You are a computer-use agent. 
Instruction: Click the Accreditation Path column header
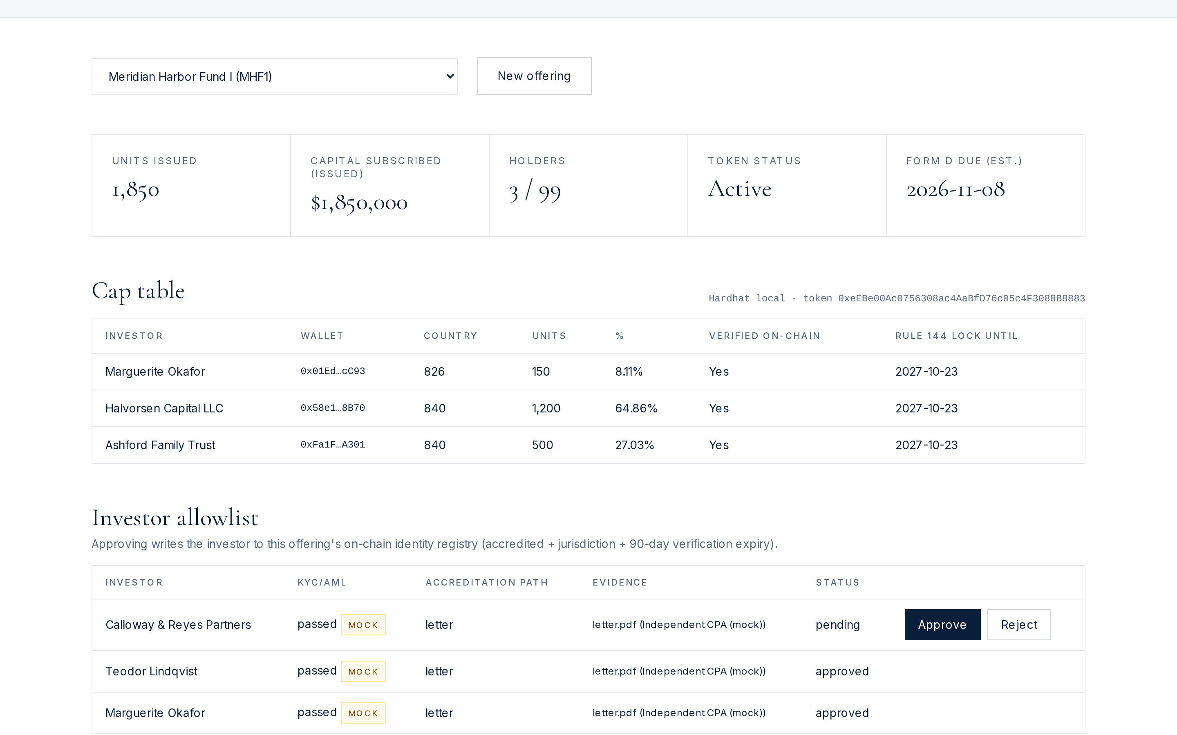(x=486, y=582)
